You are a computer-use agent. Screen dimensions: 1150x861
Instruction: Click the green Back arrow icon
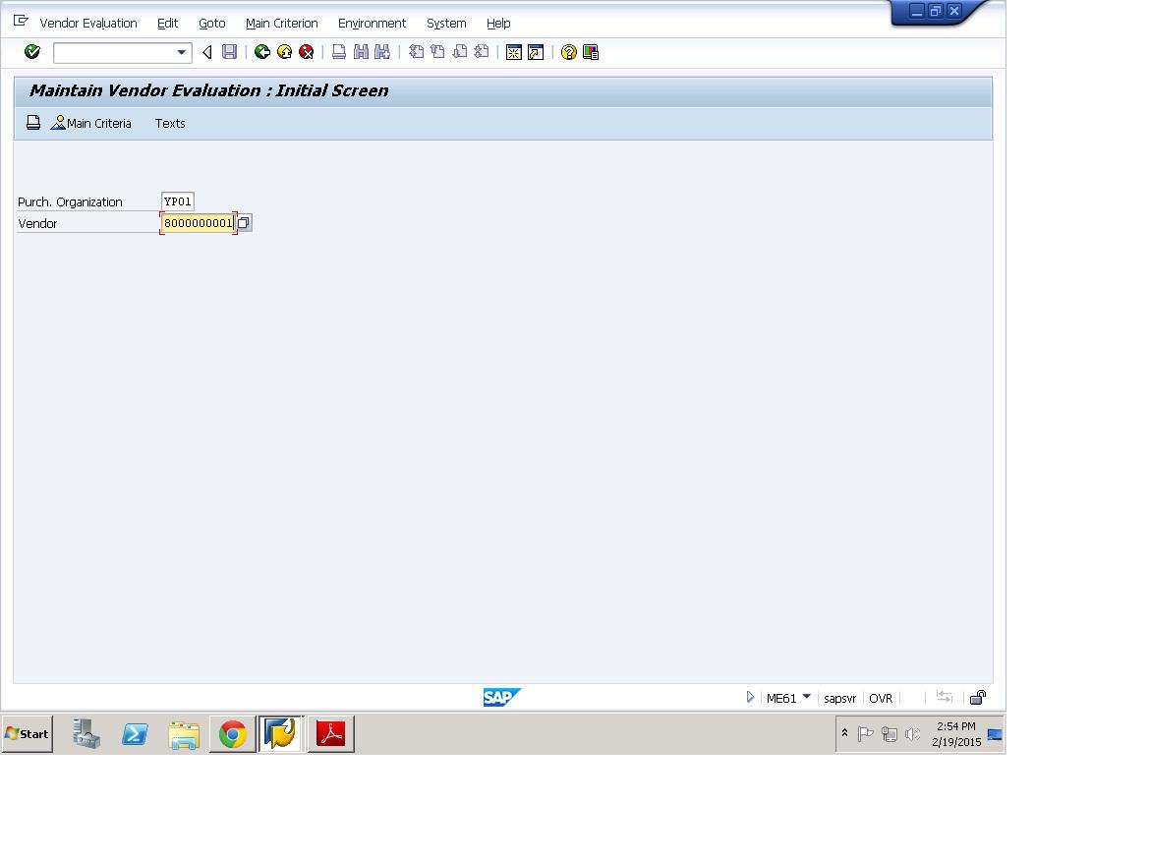pos(262,52)
